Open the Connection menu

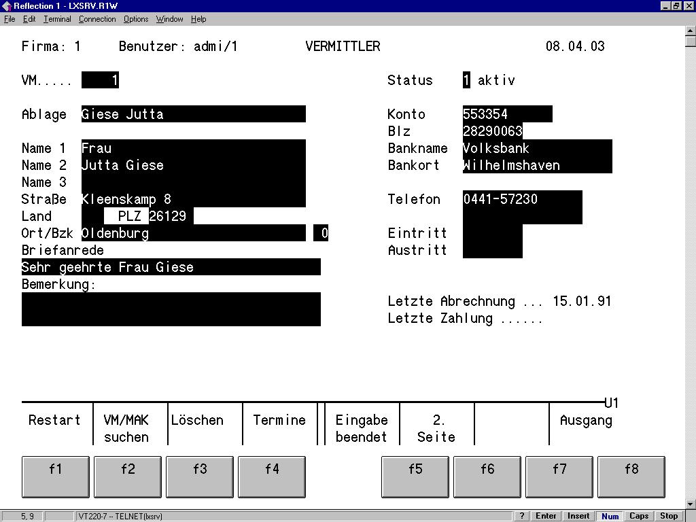tap(97, 19)
